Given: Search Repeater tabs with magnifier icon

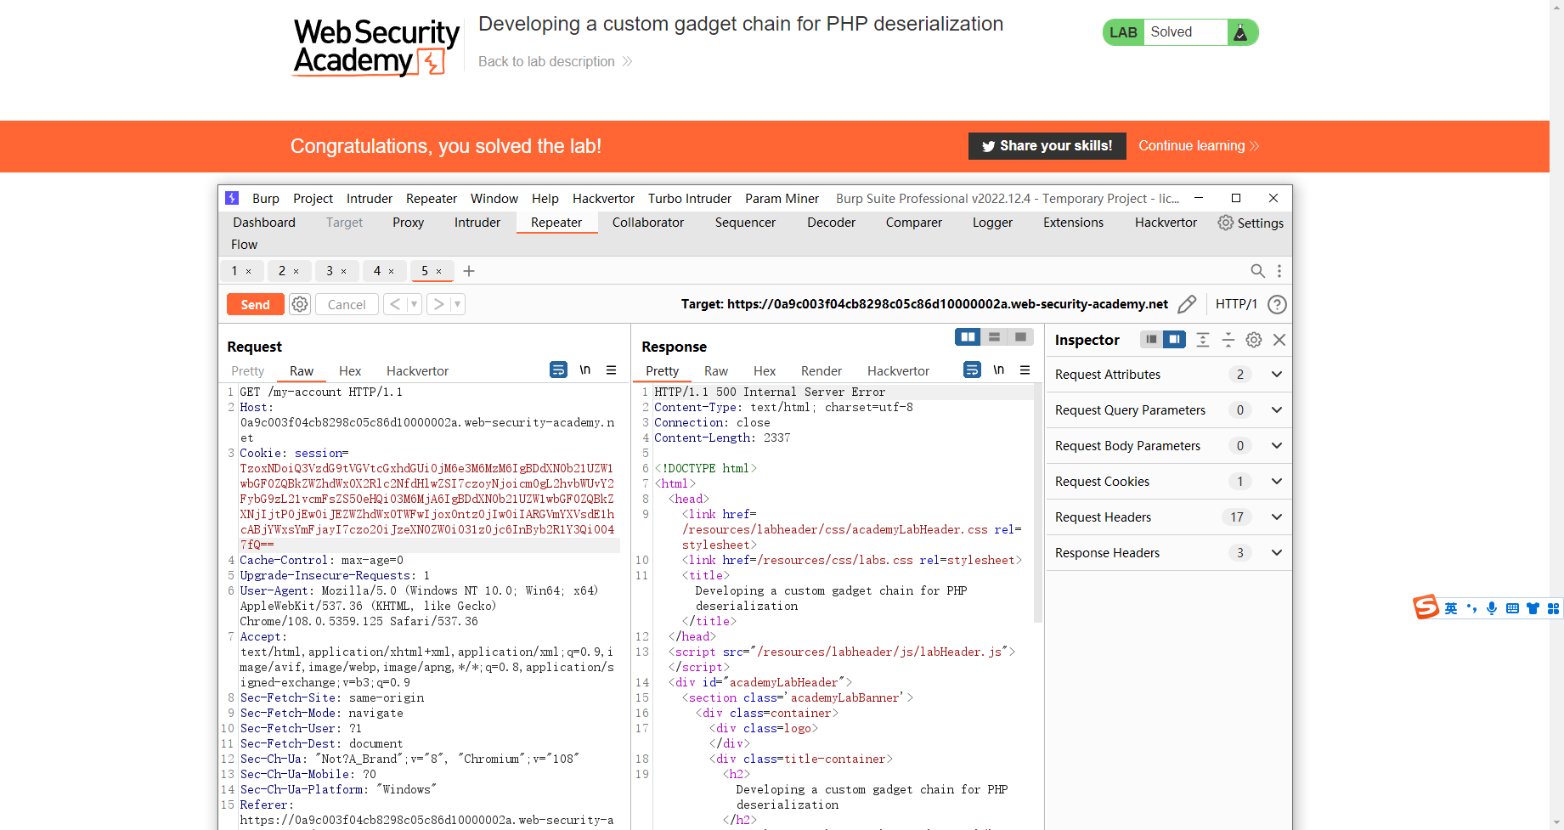Looking at the screenshot, I should coord(1258,271).
